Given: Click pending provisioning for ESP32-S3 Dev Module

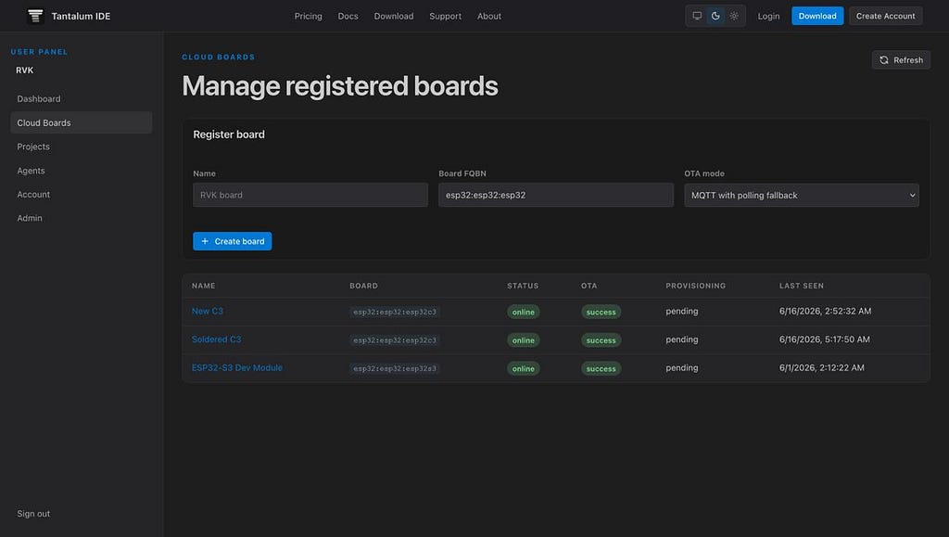Looking at the screenshot, I should coord(682,367).
